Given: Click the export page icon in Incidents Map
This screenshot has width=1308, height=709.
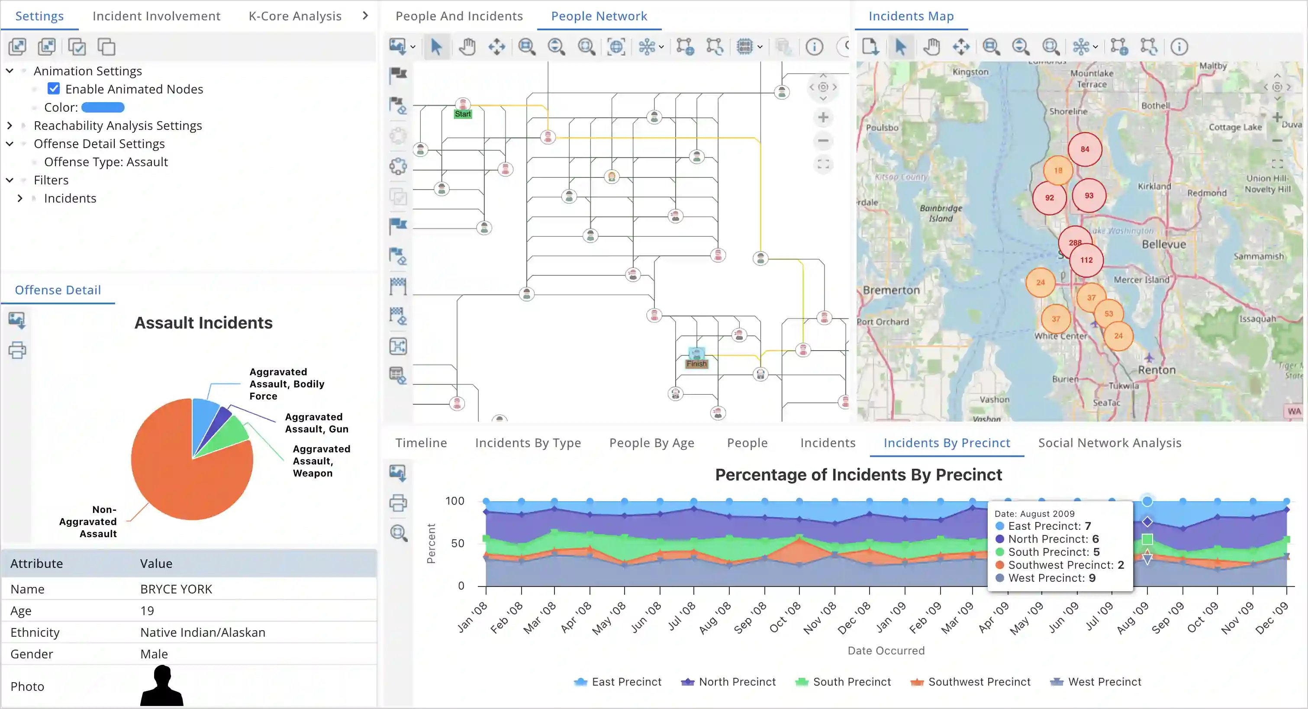Looking at the screenshot, I should 870,47.
